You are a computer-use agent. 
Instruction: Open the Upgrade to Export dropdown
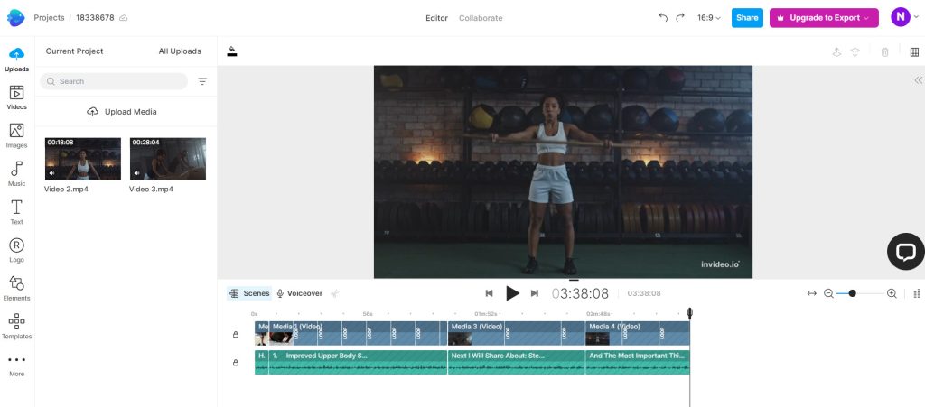pos(823,18)
